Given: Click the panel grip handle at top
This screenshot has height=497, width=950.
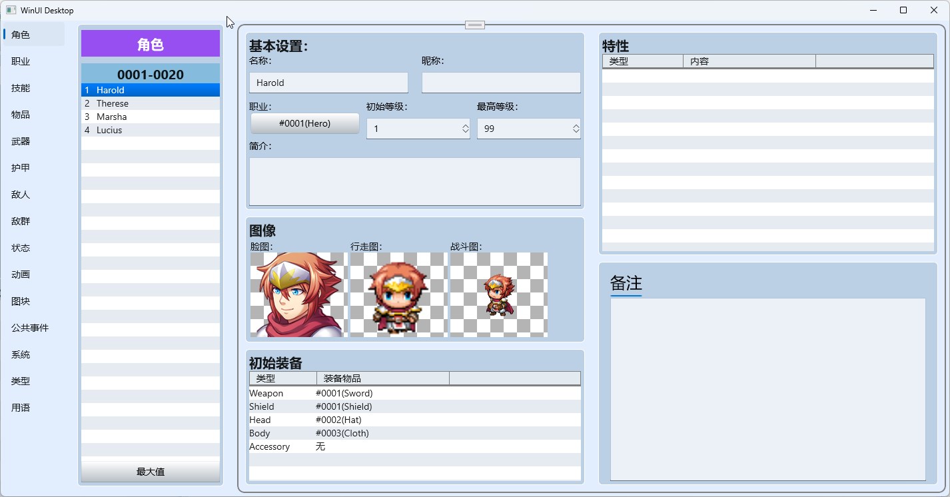Looking at the screenshot, I should tap(475, 25).
